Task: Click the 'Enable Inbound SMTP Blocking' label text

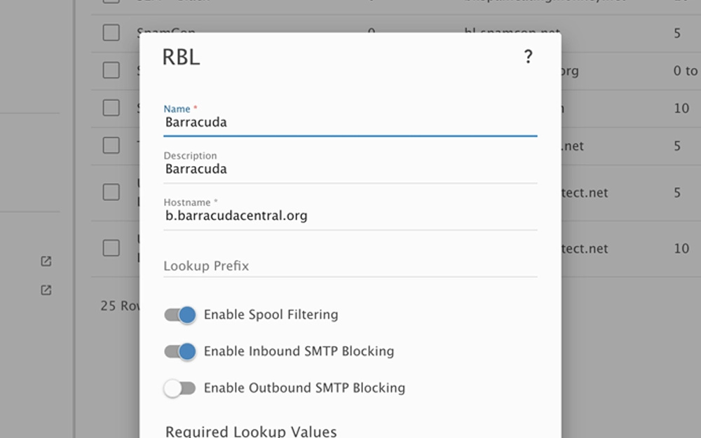Action: pos(299,351)
